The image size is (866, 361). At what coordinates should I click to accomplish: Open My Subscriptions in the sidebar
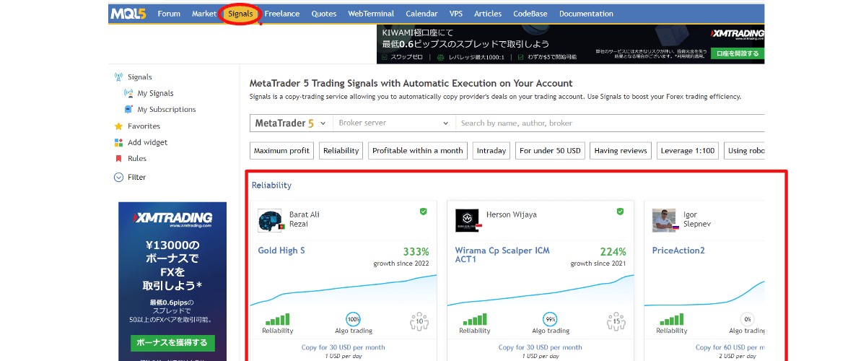point(167,110)
